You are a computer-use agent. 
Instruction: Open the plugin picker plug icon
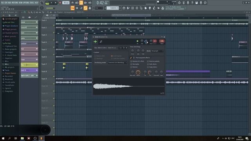150,8
